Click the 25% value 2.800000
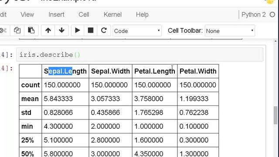Image resolution: width=279 pixels, height=157 pixels. [x=105, y=140]
